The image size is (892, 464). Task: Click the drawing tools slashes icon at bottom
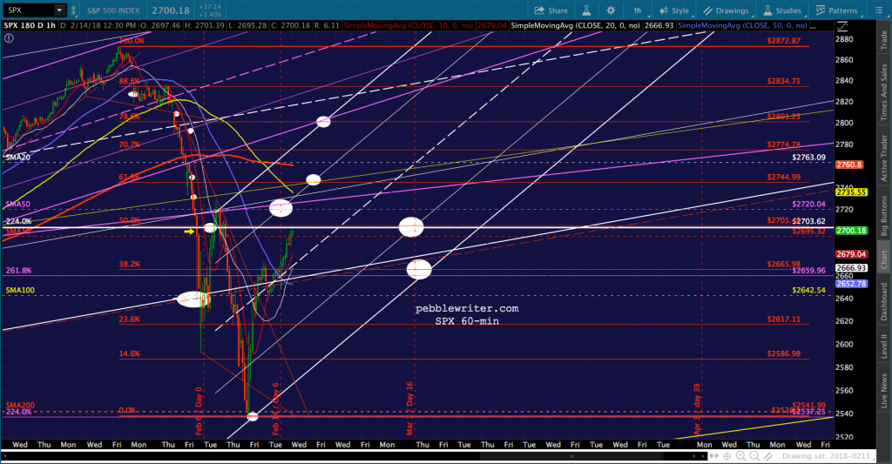(768, 456)
